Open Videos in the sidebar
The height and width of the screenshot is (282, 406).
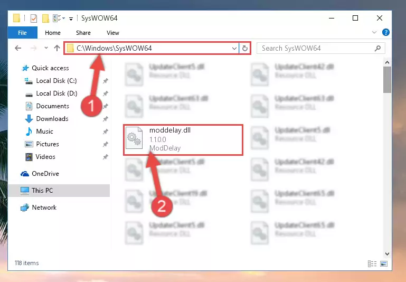click(x=45, y=157)
